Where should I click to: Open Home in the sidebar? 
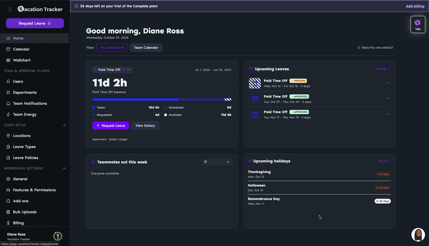tap(34, 38)
